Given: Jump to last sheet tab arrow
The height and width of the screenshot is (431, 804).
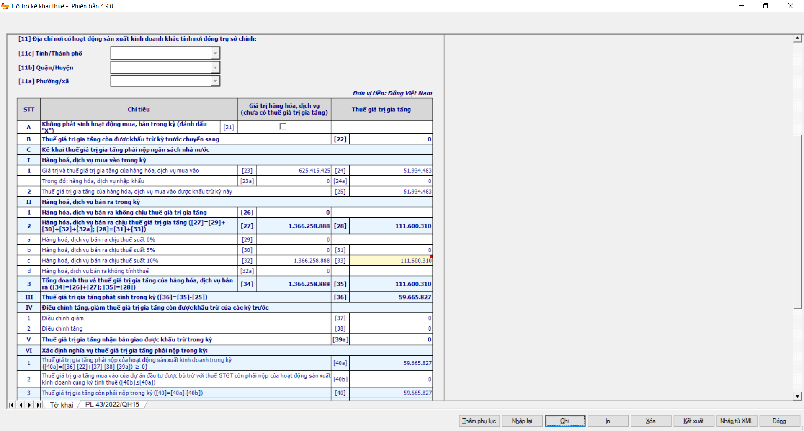Looking at the screenshot, I should coord(39,405).
